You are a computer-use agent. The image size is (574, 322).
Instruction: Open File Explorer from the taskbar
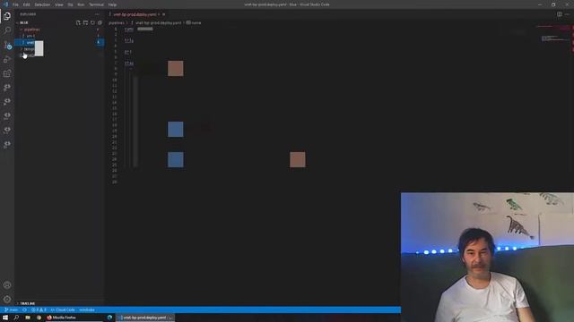coord(28,318)
